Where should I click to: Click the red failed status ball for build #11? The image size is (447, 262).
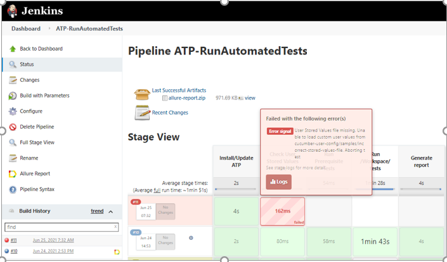pos(6,240)
